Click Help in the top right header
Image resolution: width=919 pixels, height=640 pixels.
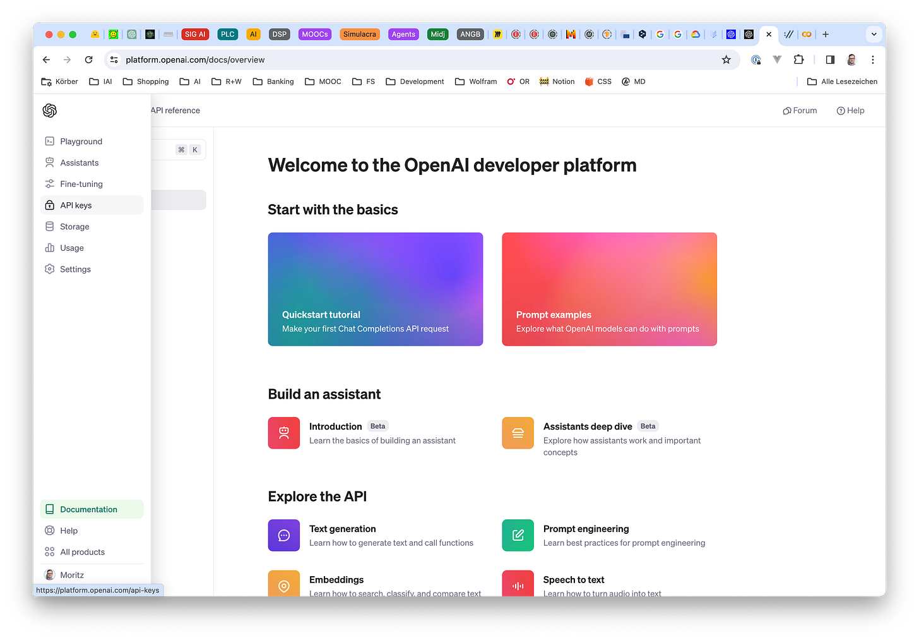pyautogui.click(x=850, y=111)
